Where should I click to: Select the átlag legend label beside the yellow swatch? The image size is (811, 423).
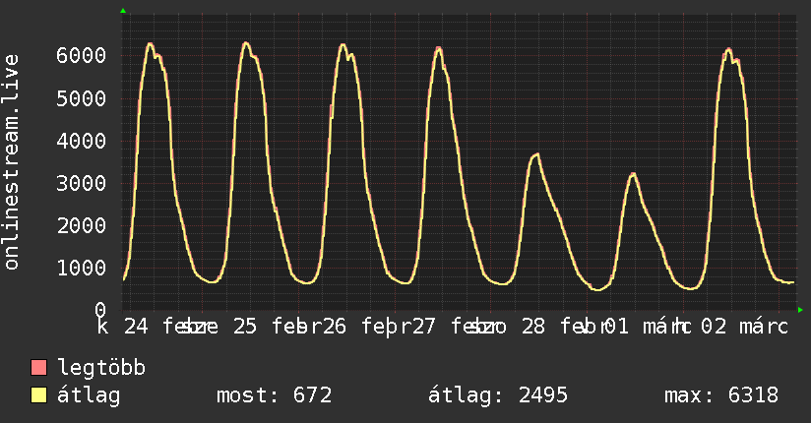click(x=89, y=395)
